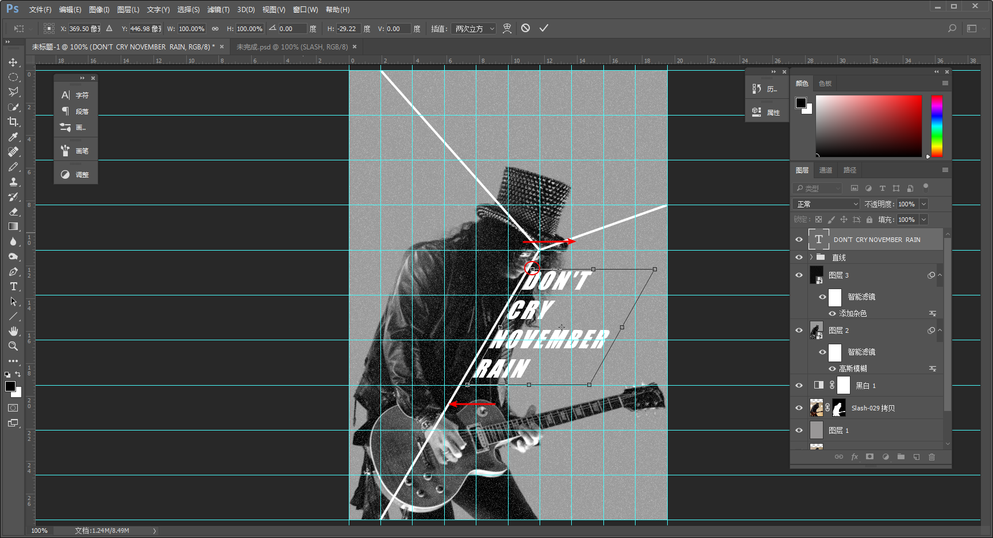Open the fill 填充 dropdown arrow

coord(923,220)
